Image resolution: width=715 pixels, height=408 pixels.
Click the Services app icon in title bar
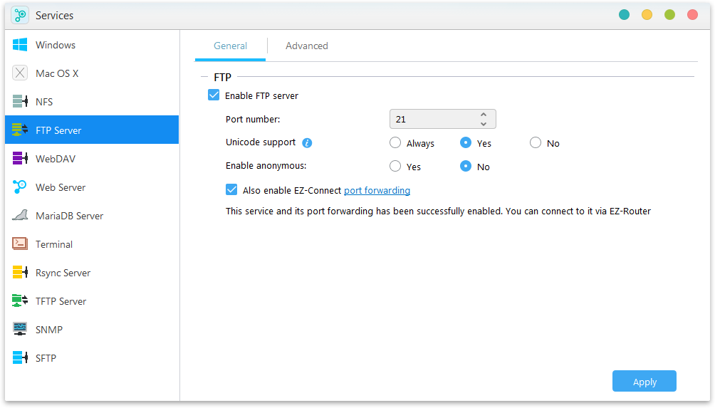(x=20, y=15)
